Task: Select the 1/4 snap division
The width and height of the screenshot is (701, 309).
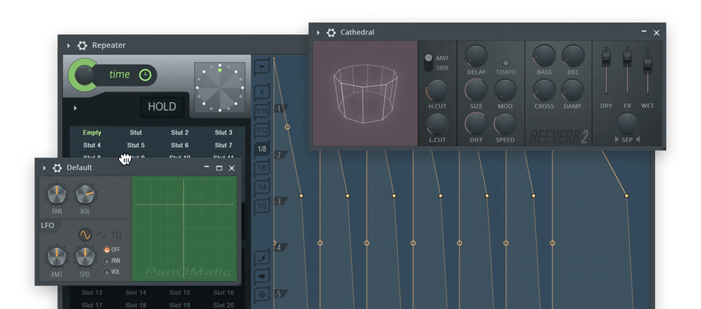Action: [x=262, y=187]
